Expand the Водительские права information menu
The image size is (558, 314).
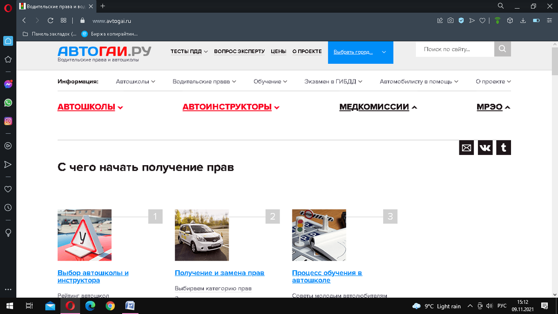[205, 81]
